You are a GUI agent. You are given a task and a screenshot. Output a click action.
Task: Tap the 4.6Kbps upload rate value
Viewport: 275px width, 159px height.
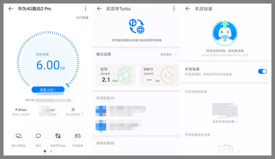pyautogui.click(x=21, y=110)
